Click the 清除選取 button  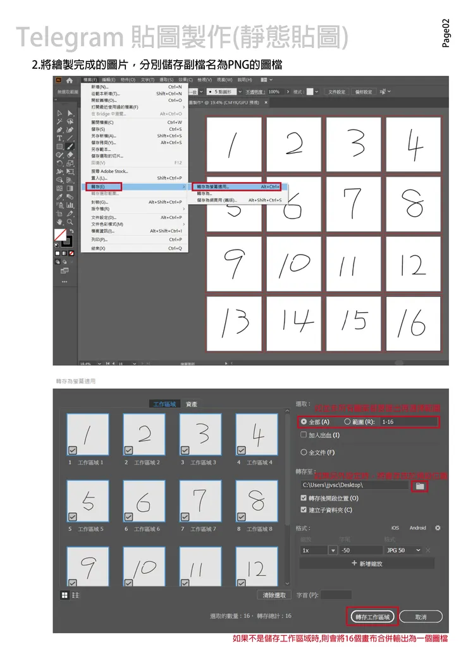[274, 595]
